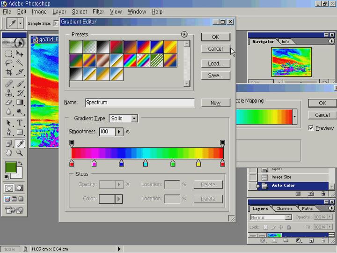Image resolution: width=337 pixels, height=253 pixels.
Task: Open the Layers palette menu arrow
Action: pyautogui.click(x=331, y=208)
